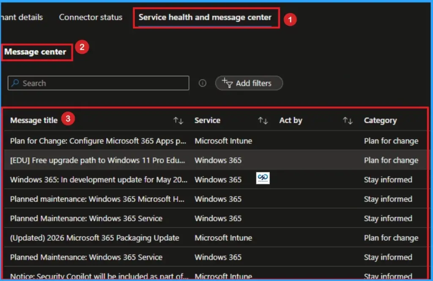Switch to Connector status tab
Screen dimensions: 433x281
90,17
